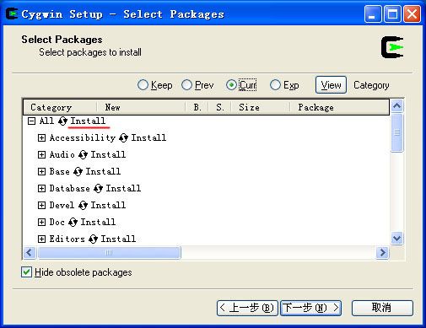
Task: Expand the Doc category
Action: pos(41,223)
